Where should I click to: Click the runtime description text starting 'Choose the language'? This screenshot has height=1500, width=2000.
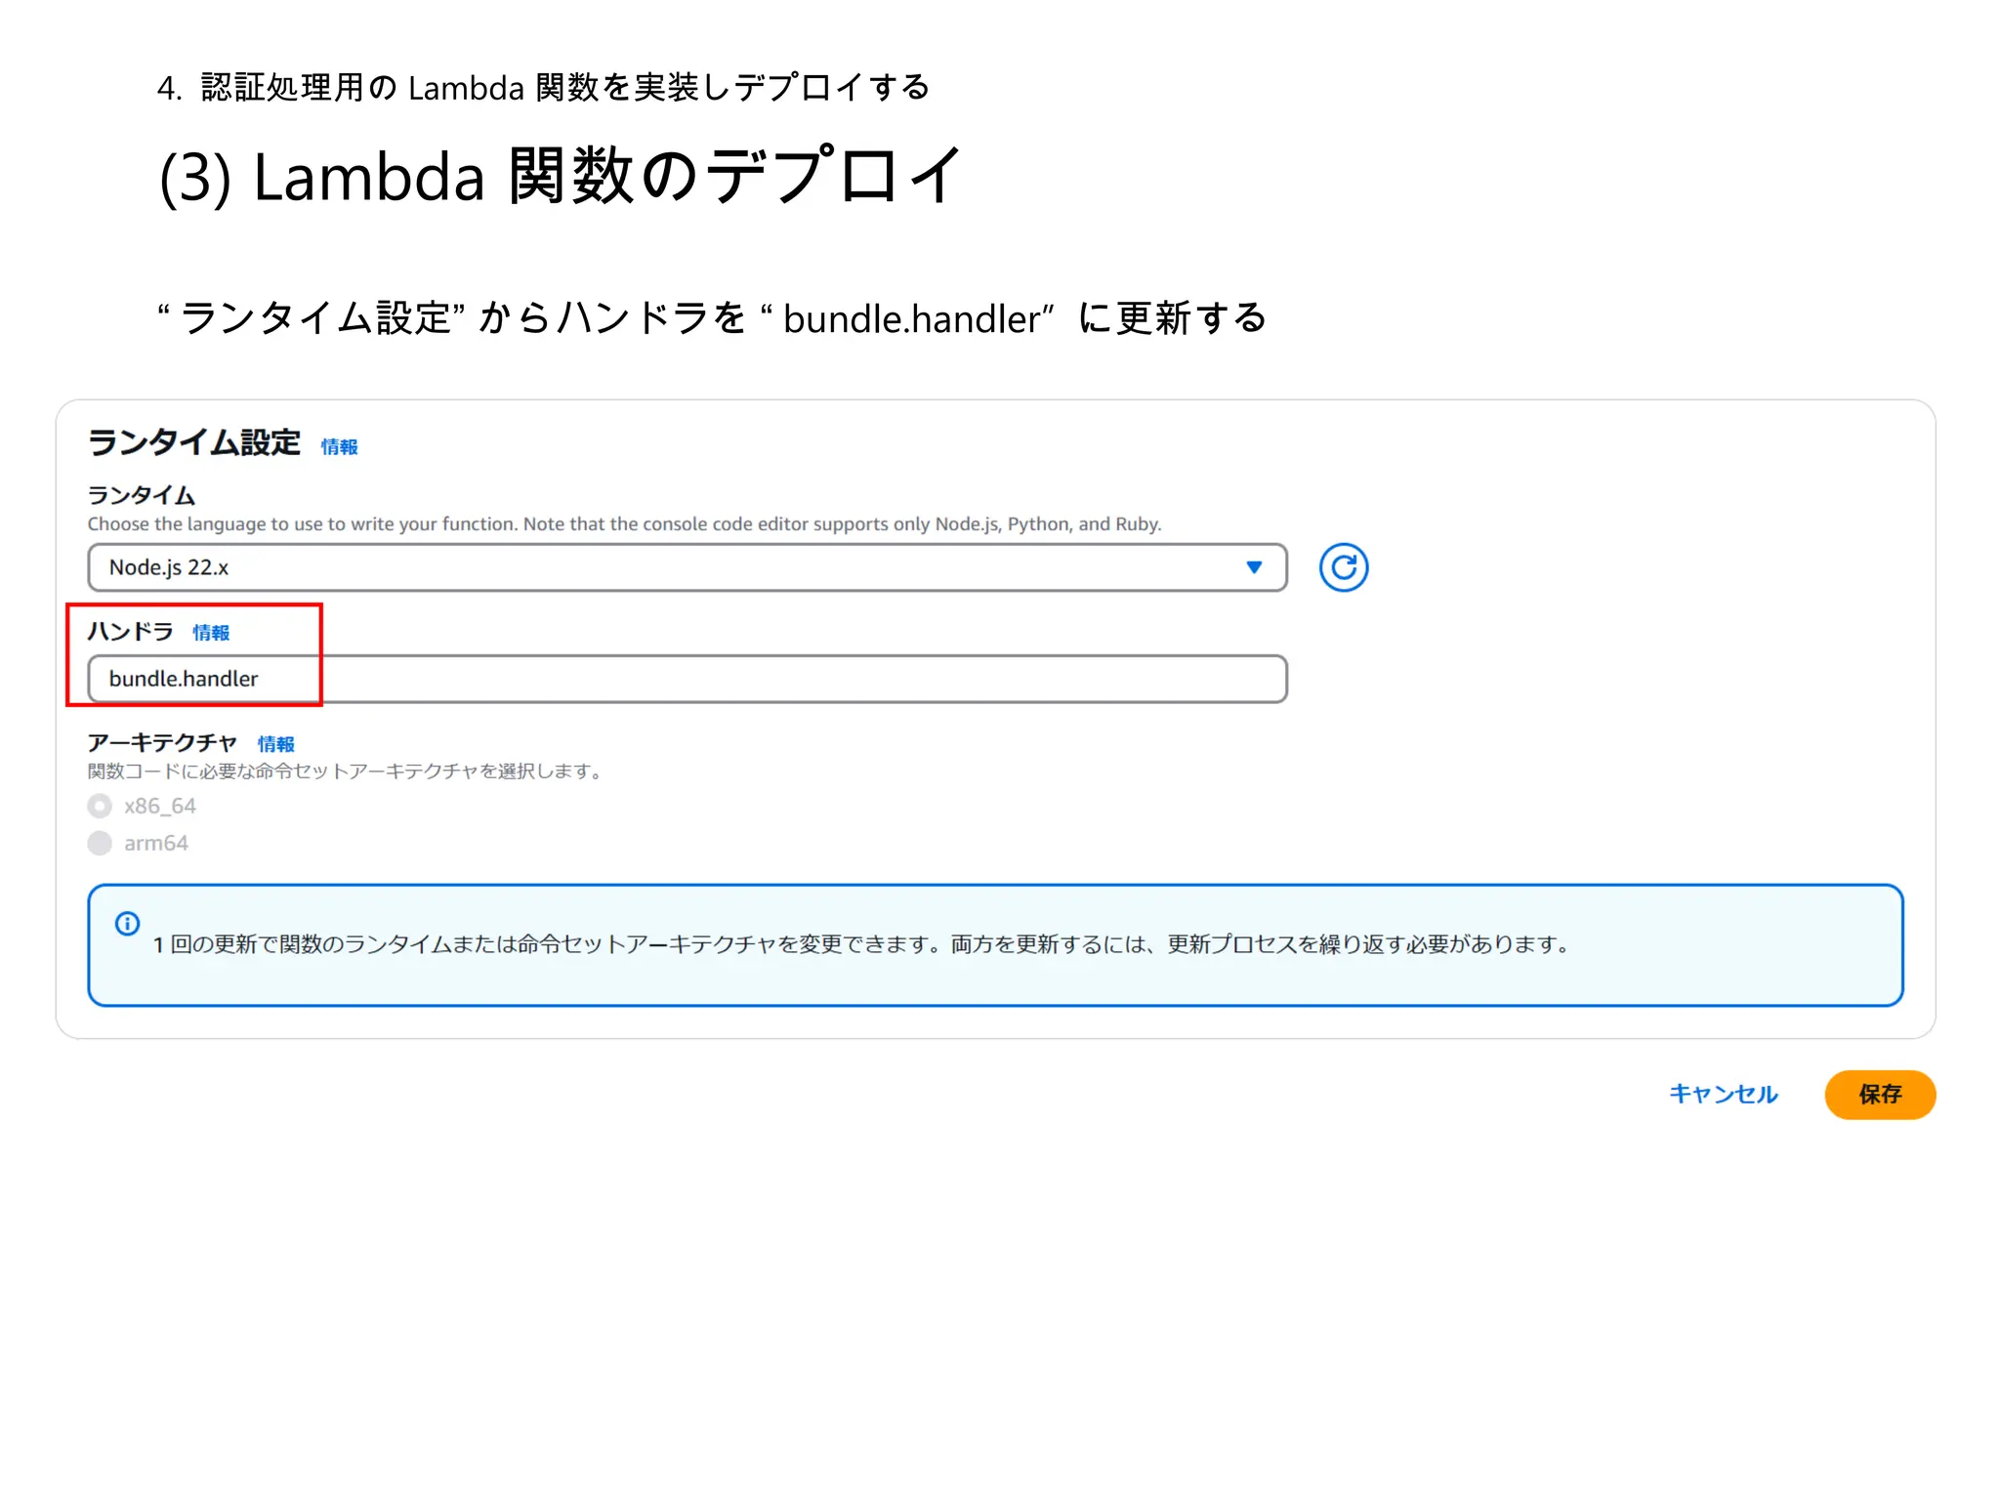pyautogui.click(x=625, y=523)
